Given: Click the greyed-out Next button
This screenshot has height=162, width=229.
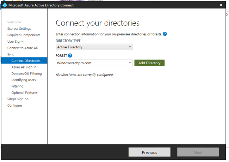Looking at the screenshot, I should [x=198, y=152].
